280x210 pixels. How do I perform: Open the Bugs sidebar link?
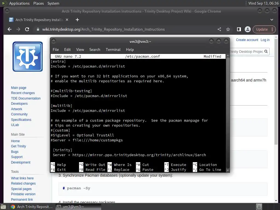tap(15, 151)
